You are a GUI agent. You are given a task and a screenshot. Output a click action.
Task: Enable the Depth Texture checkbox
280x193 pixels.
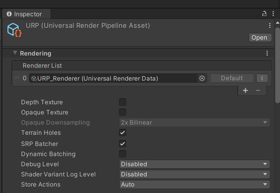tap(122, 102)
